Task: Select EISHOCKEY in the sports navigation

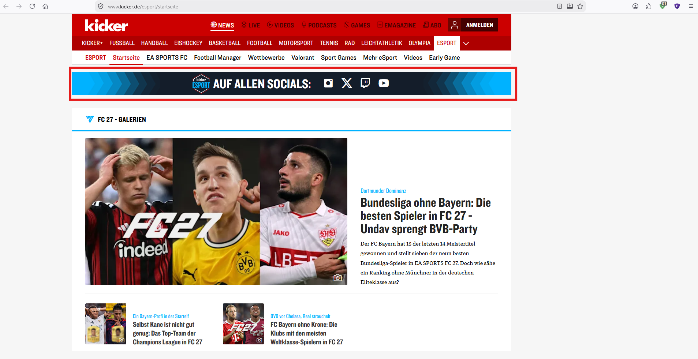Action: [188, 43]
